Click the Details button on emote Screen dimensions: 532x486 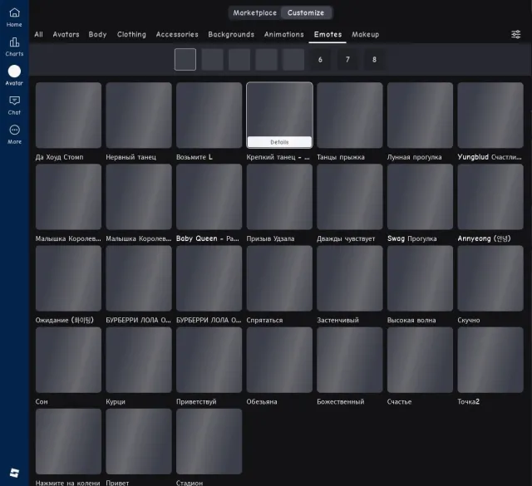coord(279,142)
